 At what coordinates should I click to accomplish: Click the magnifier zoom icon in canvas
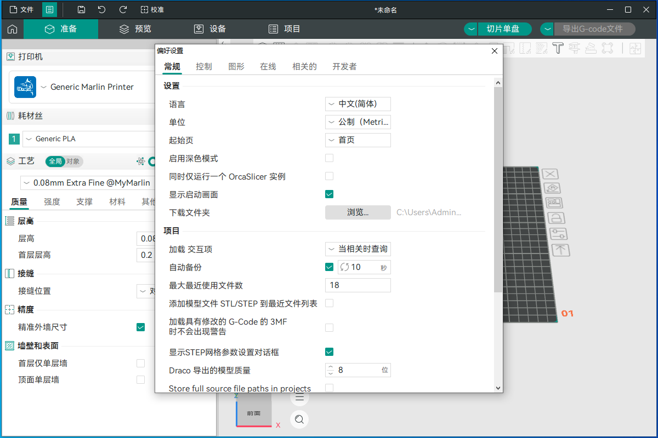[x=299, y=419]
